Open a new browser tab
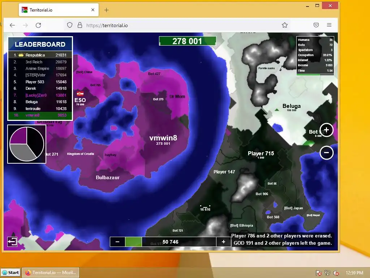Screen dimensions: 370x278 point(107,10)
